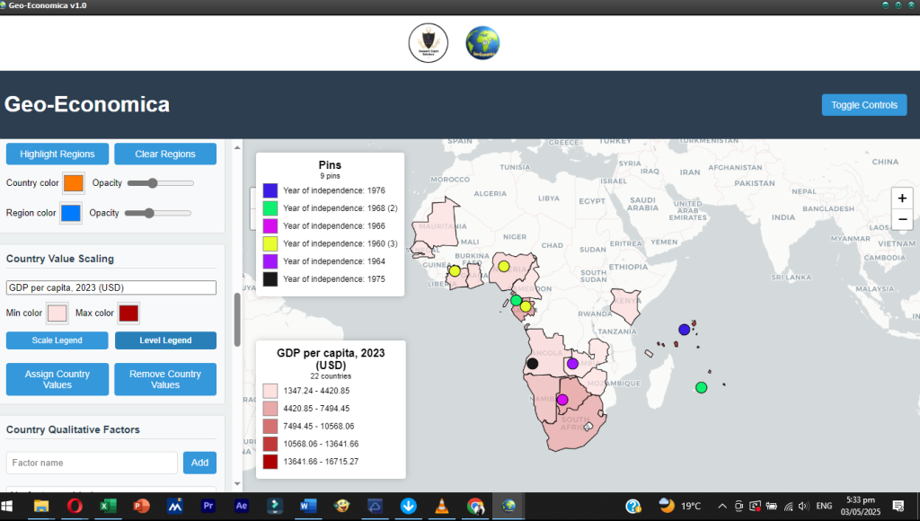The height and width of the screenshot is (521, 920).
Task: Click the shield emblem logo in header
Action: point(428,42)
